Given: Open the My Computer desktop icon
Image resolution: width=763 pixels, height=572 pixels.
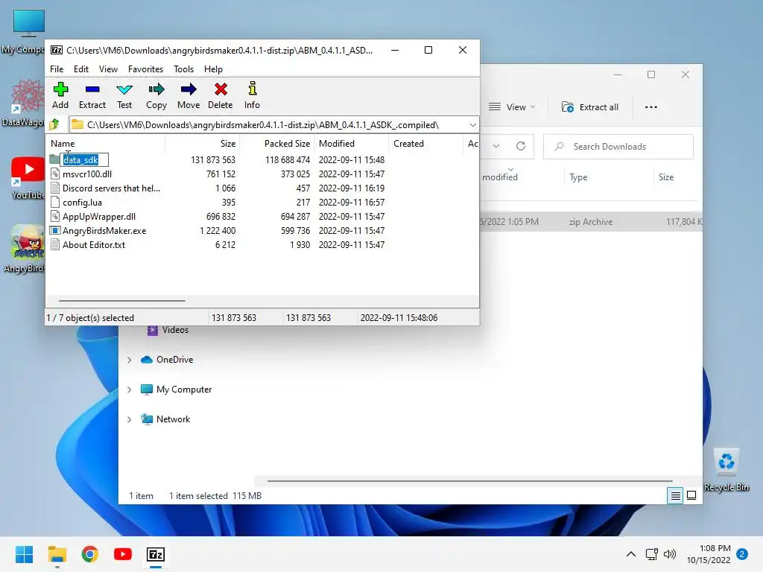Looking at the screenshot, I should [25, 31].
